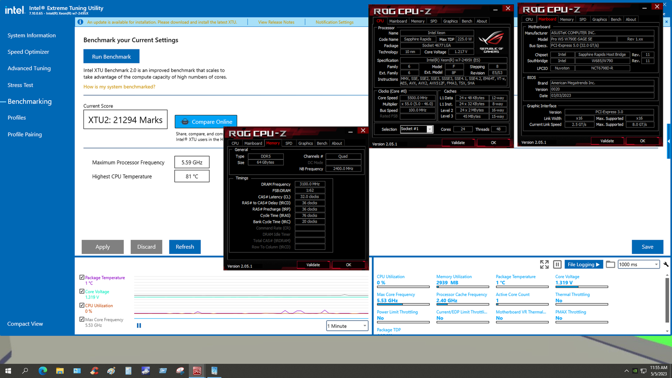Open Graphics tab in Mainboard CPU-Z window
This screenshot has width=672, height=378.
pos(600,19)
